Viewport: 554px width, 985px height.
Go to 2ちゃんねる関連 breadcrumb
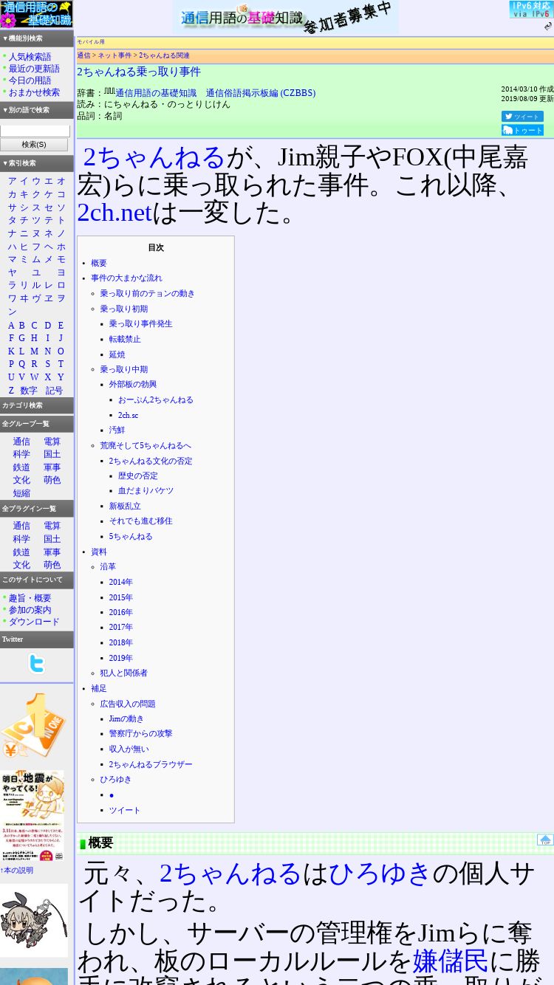click(x=164, y=55)
